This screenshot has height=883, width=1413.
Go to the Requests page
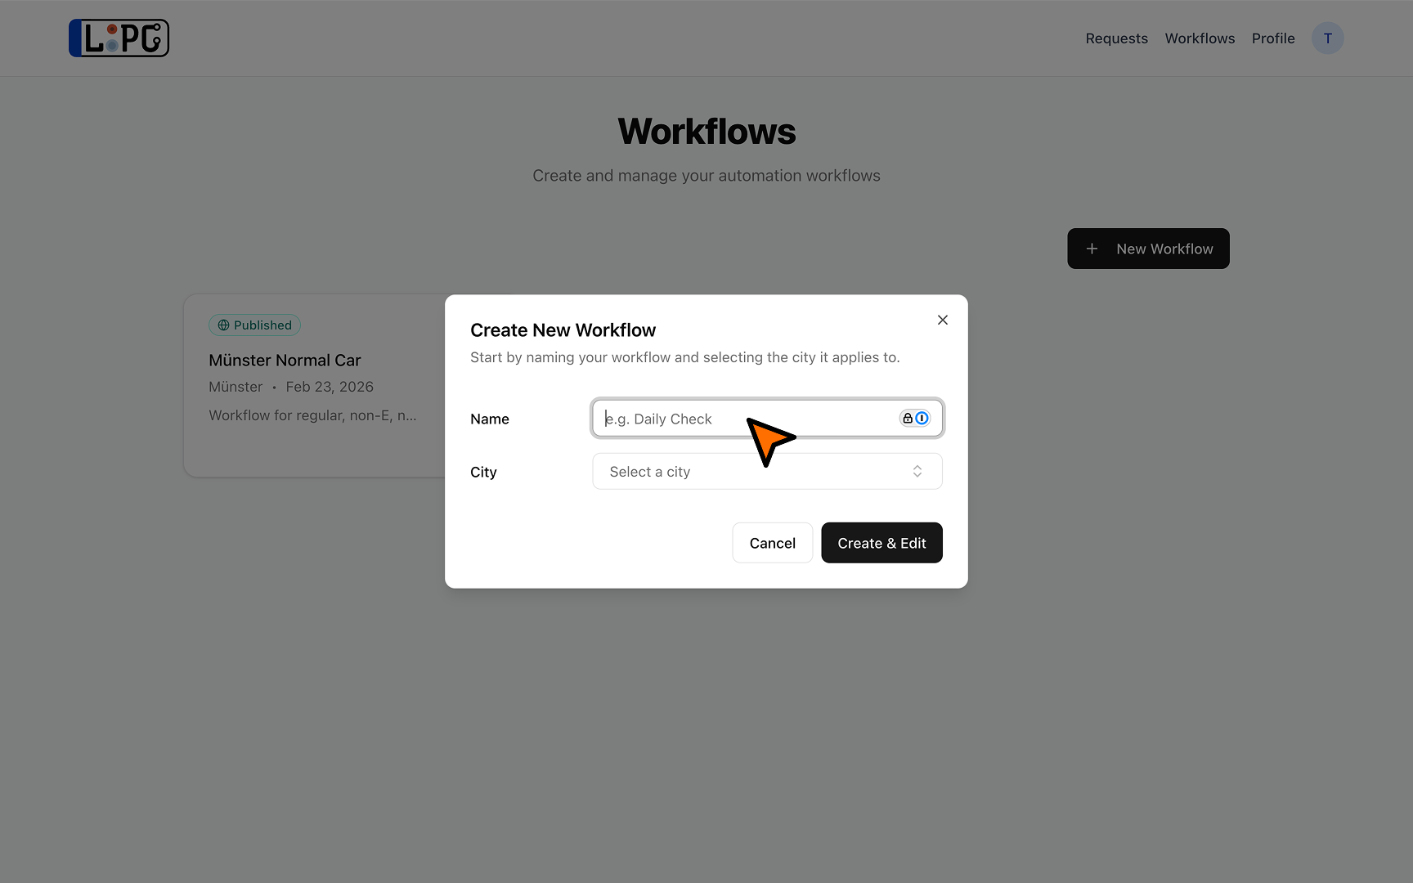click(1116, 38)
